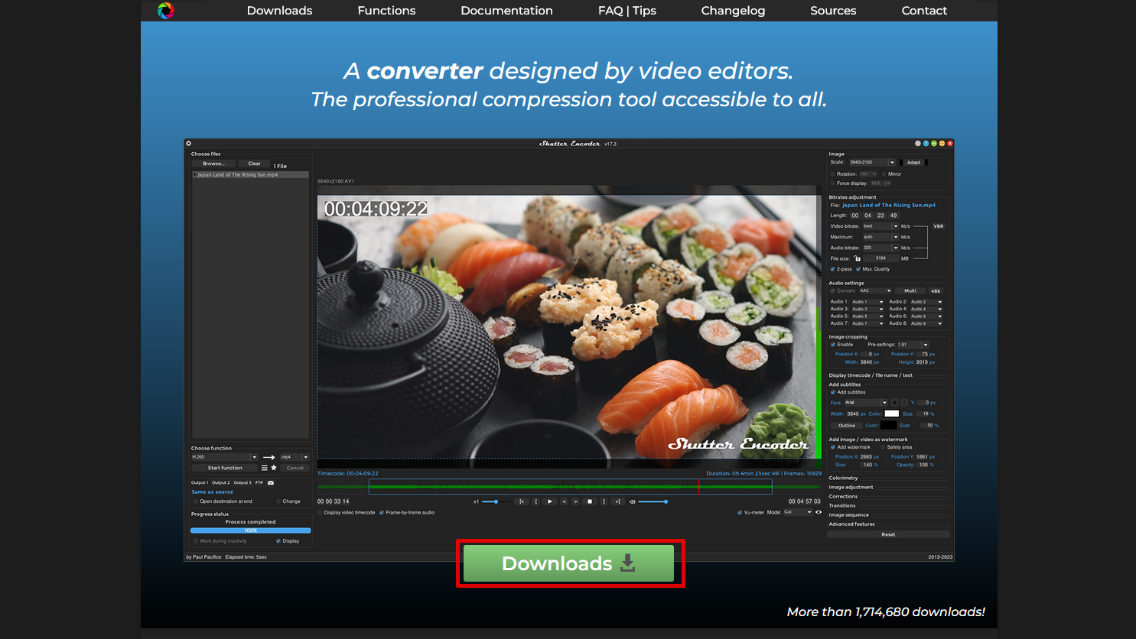
Task: Click the stop button in the player
Action: (x=590, y=501)
